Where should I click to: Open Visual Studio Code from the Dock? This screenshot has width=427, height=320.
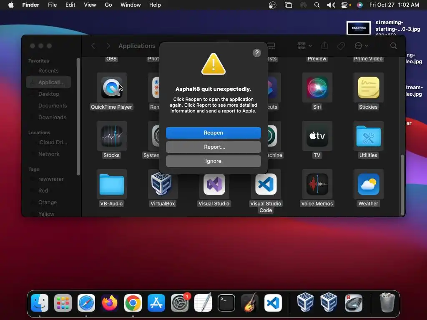(273, 302)
